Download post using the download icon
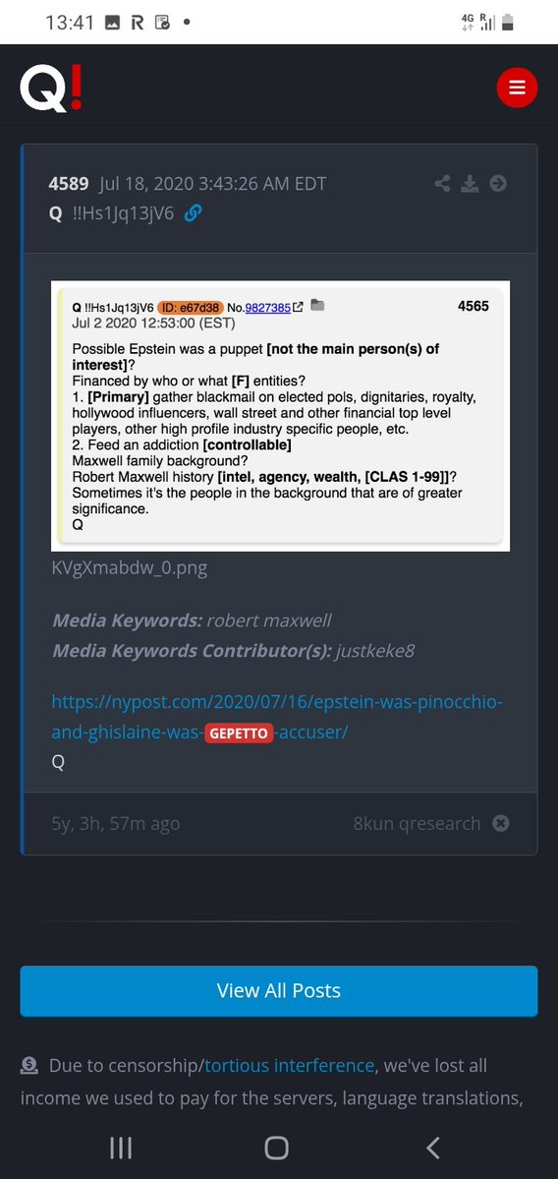 pyautogui.click(x=471, y=184)
